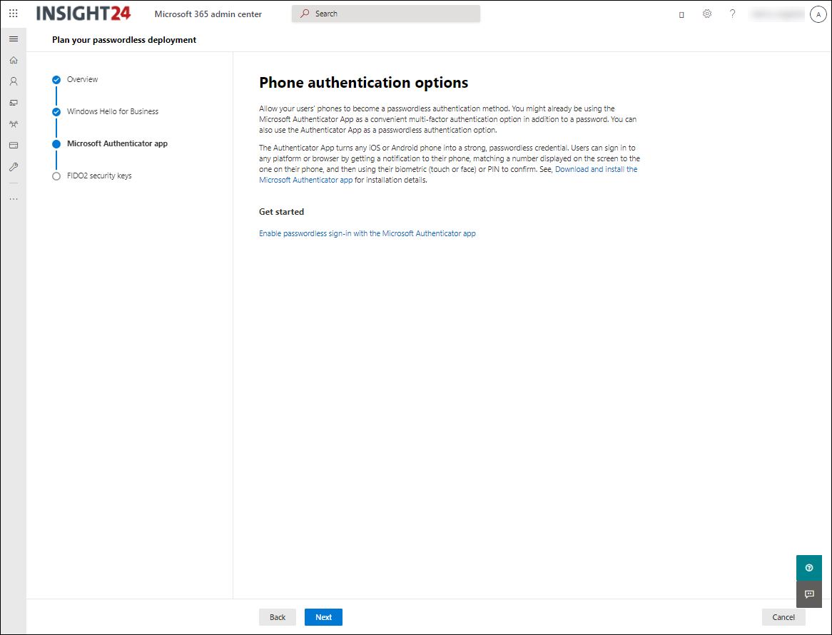Open Enable passwordless sign-in link
The image size is (832, 635).
367,233
